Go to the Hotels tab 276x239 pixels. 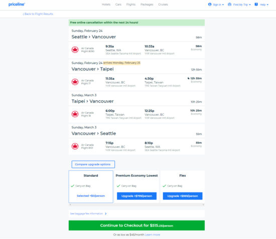pyautogui.click(x=106, y=5)
